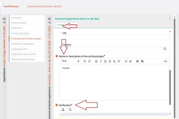The image size is (179, 119).
Task: Open the Personal data section
Action: click(x=18, y=23)
